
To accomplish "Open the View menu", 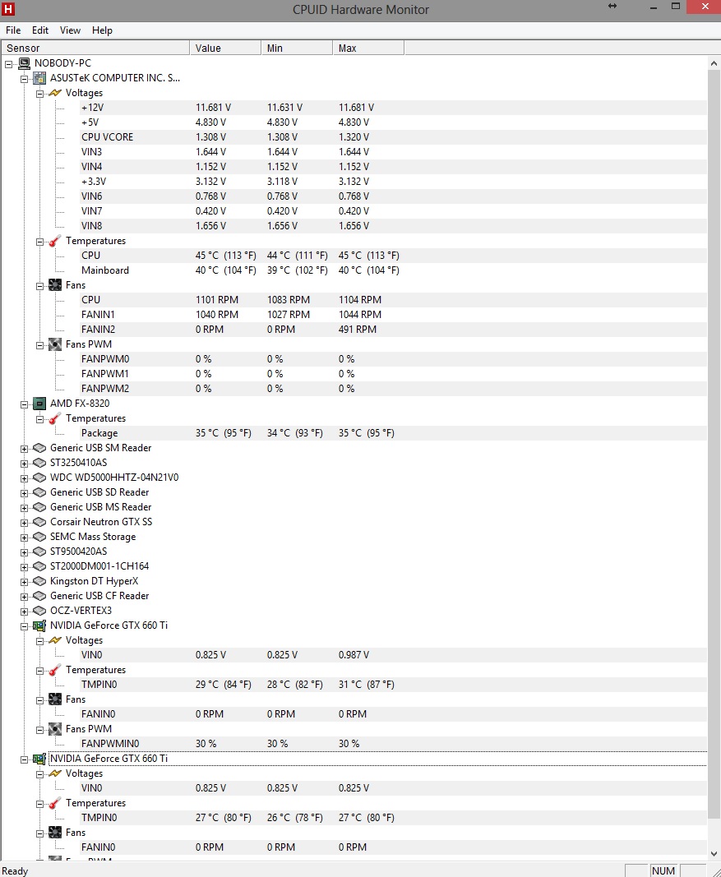I will (70, 30).
